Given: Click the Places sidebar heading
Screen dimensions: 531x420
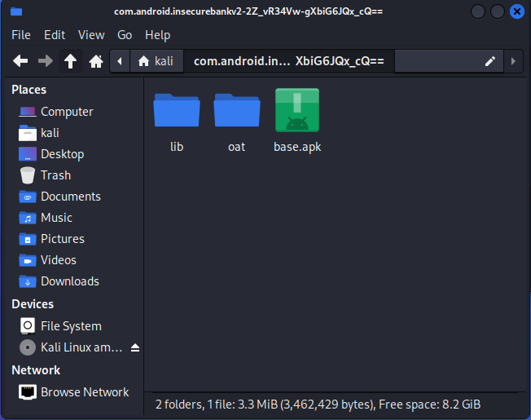Looking at the screenshot, I should pos(29,90).
